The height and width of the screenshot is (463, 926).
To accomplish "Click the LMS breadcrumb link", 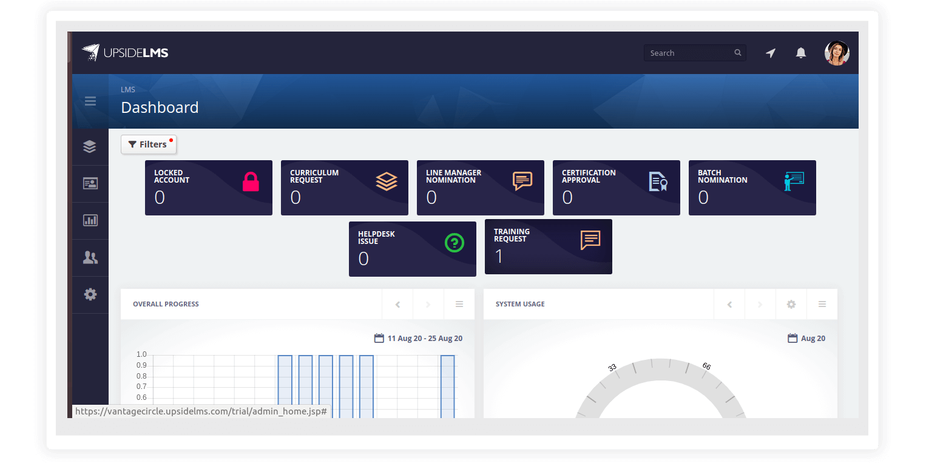I will [x=128, y=89].
